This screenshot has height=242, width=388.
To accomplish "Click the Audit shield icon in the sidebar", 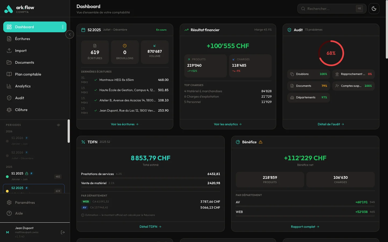I will 9,98.
